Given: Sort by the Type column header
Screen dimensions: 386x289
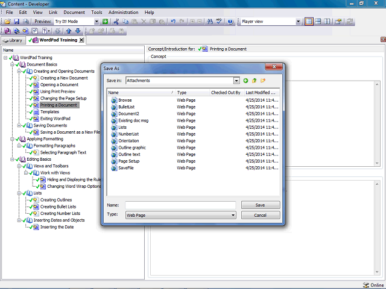Looking at the screenshot, I should click(x=192, y=93).
